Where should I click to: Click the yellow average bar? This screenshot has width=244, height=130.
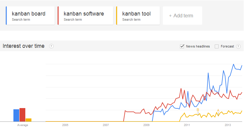pyautogui.click(x=28, y=120)
